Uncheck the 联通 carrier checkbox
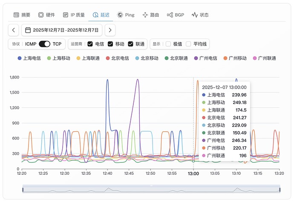294x202 pixels. (130, 44)
